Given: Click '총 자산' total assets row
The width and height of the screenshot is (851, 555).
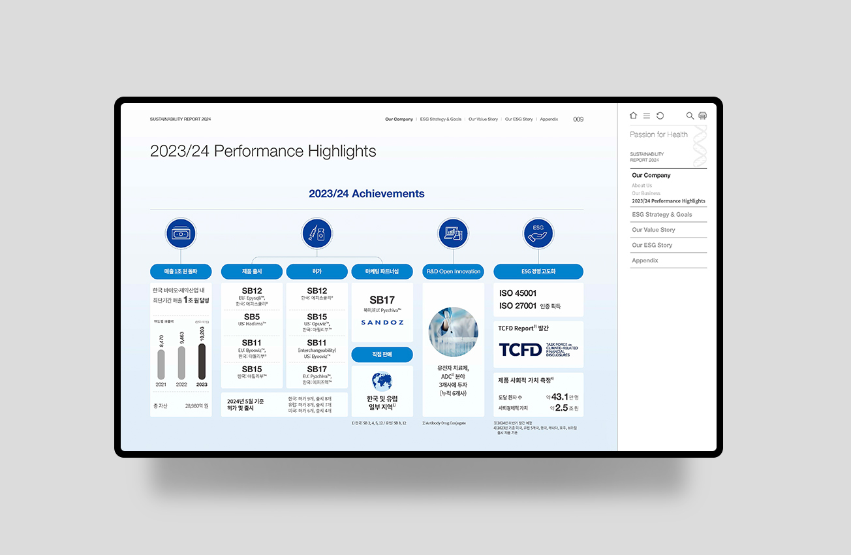Looking at the screenshot, I should pyautogui.click(x=181, y=406).
